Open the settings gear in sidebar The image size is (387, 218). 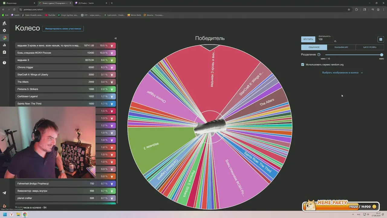(x=4, y=31)
